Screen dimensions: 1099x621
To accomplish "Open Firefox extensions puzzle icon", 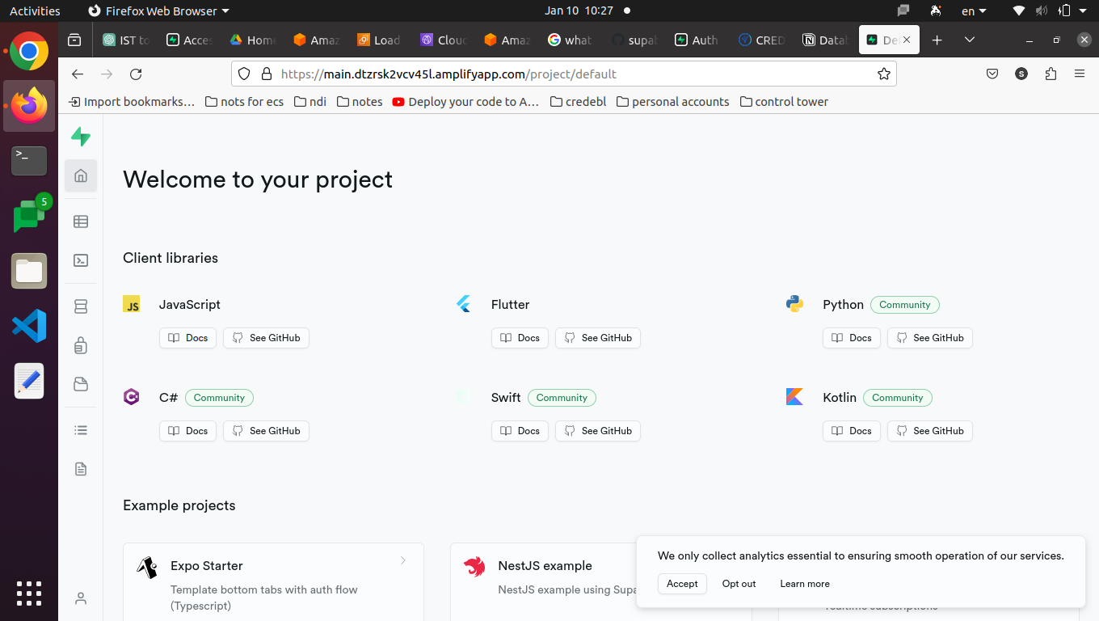I will (1051, 74).
